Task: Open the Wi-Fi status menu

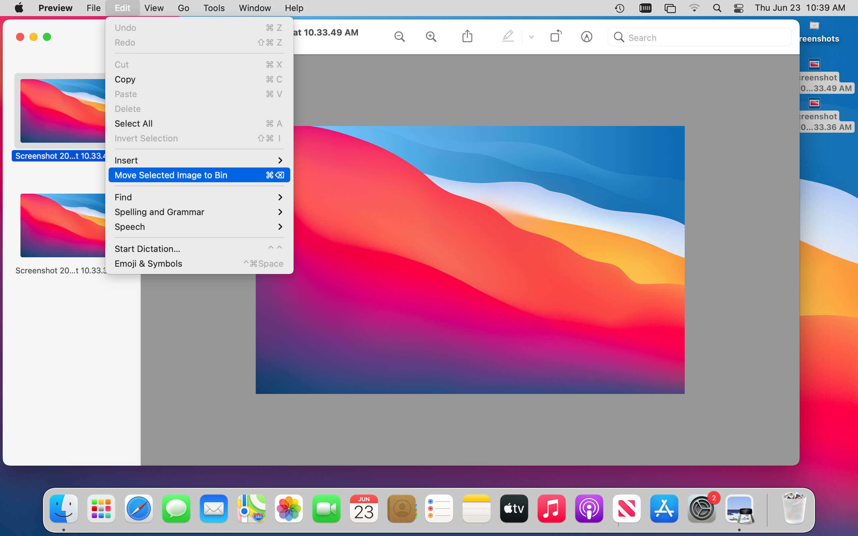Action: coord(694,8)
